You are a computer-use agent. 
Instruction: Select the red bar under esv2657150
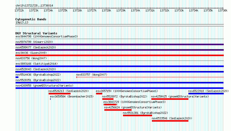point(99,94)
